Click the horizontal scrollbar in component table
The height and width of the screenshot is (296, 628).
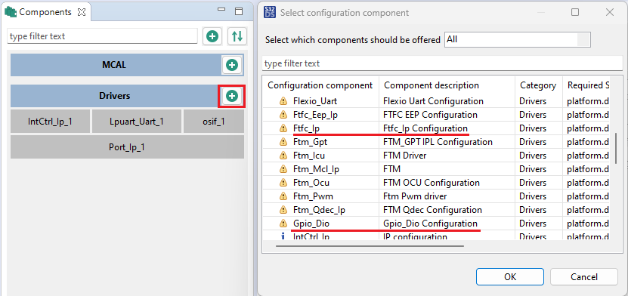370,245
